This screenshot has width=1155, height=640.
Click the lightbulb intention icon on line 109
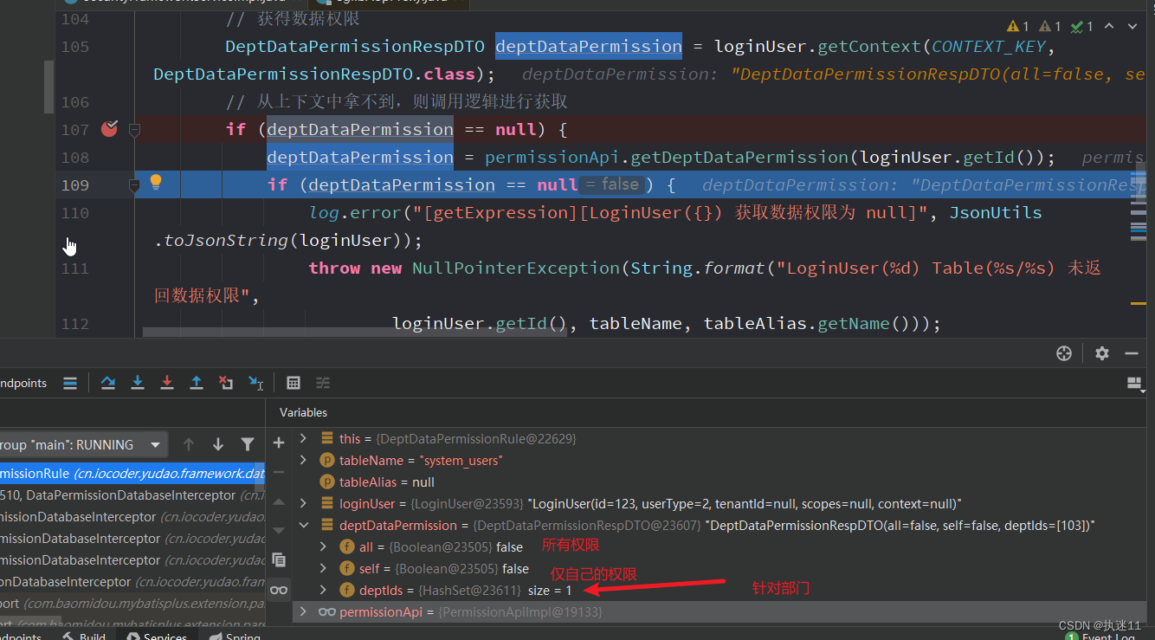(156, 182)
